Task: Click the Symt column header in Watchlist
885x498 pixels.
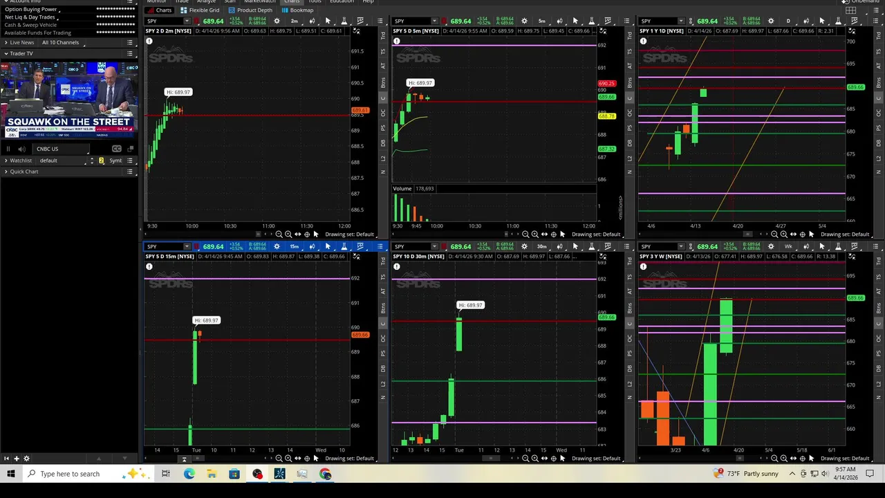Action: [x=115, y=160]
